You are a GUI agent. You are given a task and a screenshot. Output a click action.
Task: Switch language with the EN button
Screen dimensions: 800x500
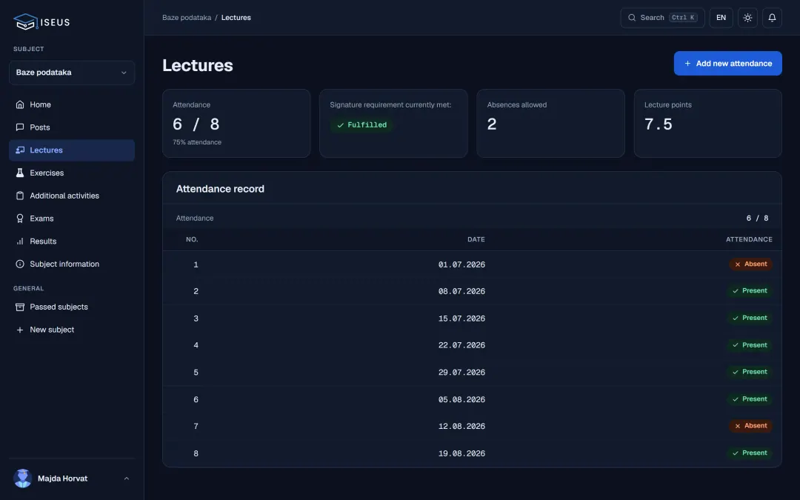(x=721, y=18)
